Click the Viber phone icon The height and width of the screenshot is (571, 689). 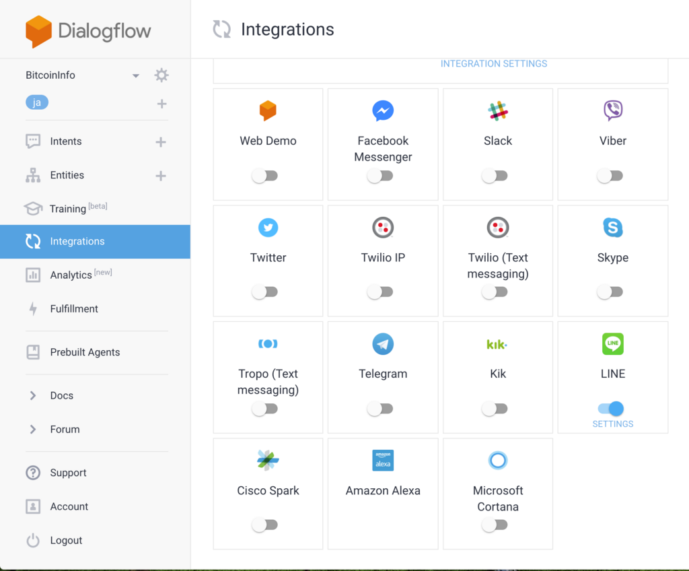point(613,110)
